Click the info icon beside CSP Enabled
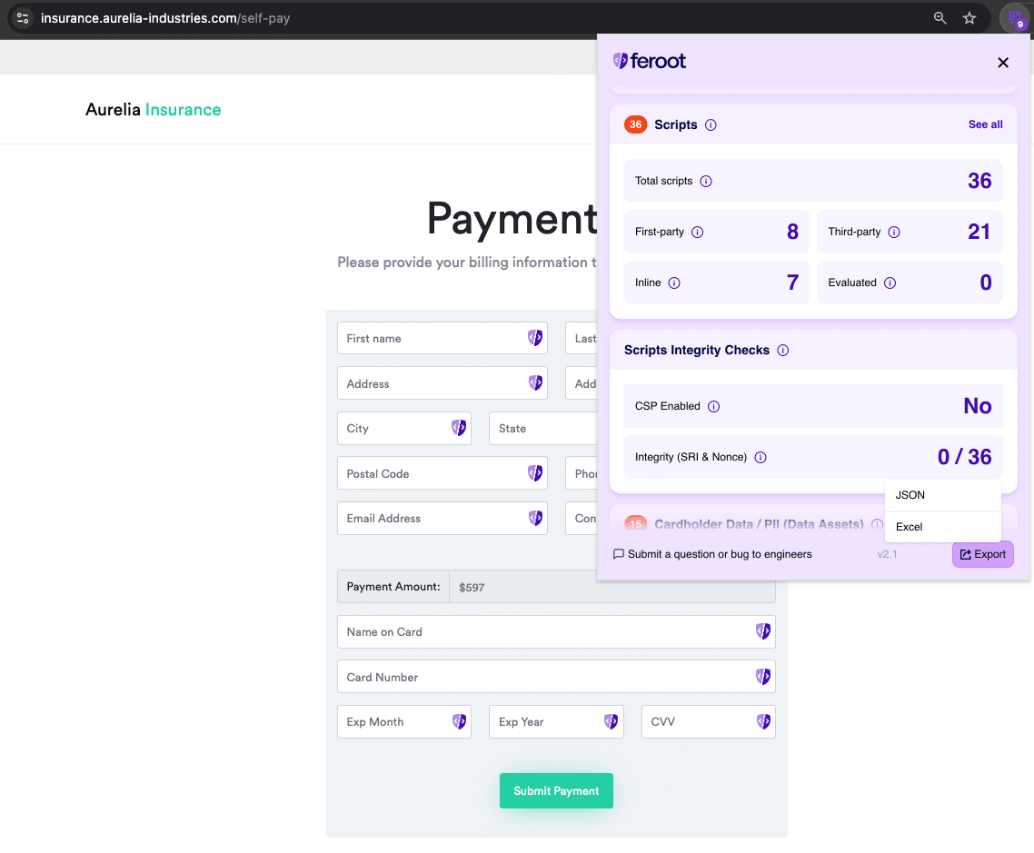1034x853 pixels. [x=713, y=406]
